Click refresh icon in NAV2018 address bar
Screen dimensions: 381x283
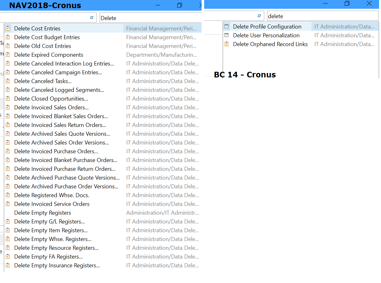pyautogui.click(x=92, y=18)
